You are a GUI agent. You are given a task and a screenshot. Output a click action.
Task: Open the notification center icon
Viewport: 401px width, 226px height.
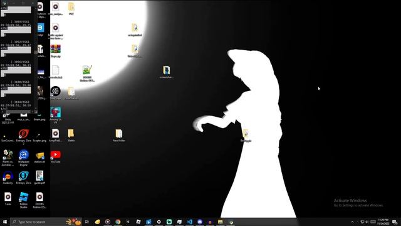(x=395, y=222)
